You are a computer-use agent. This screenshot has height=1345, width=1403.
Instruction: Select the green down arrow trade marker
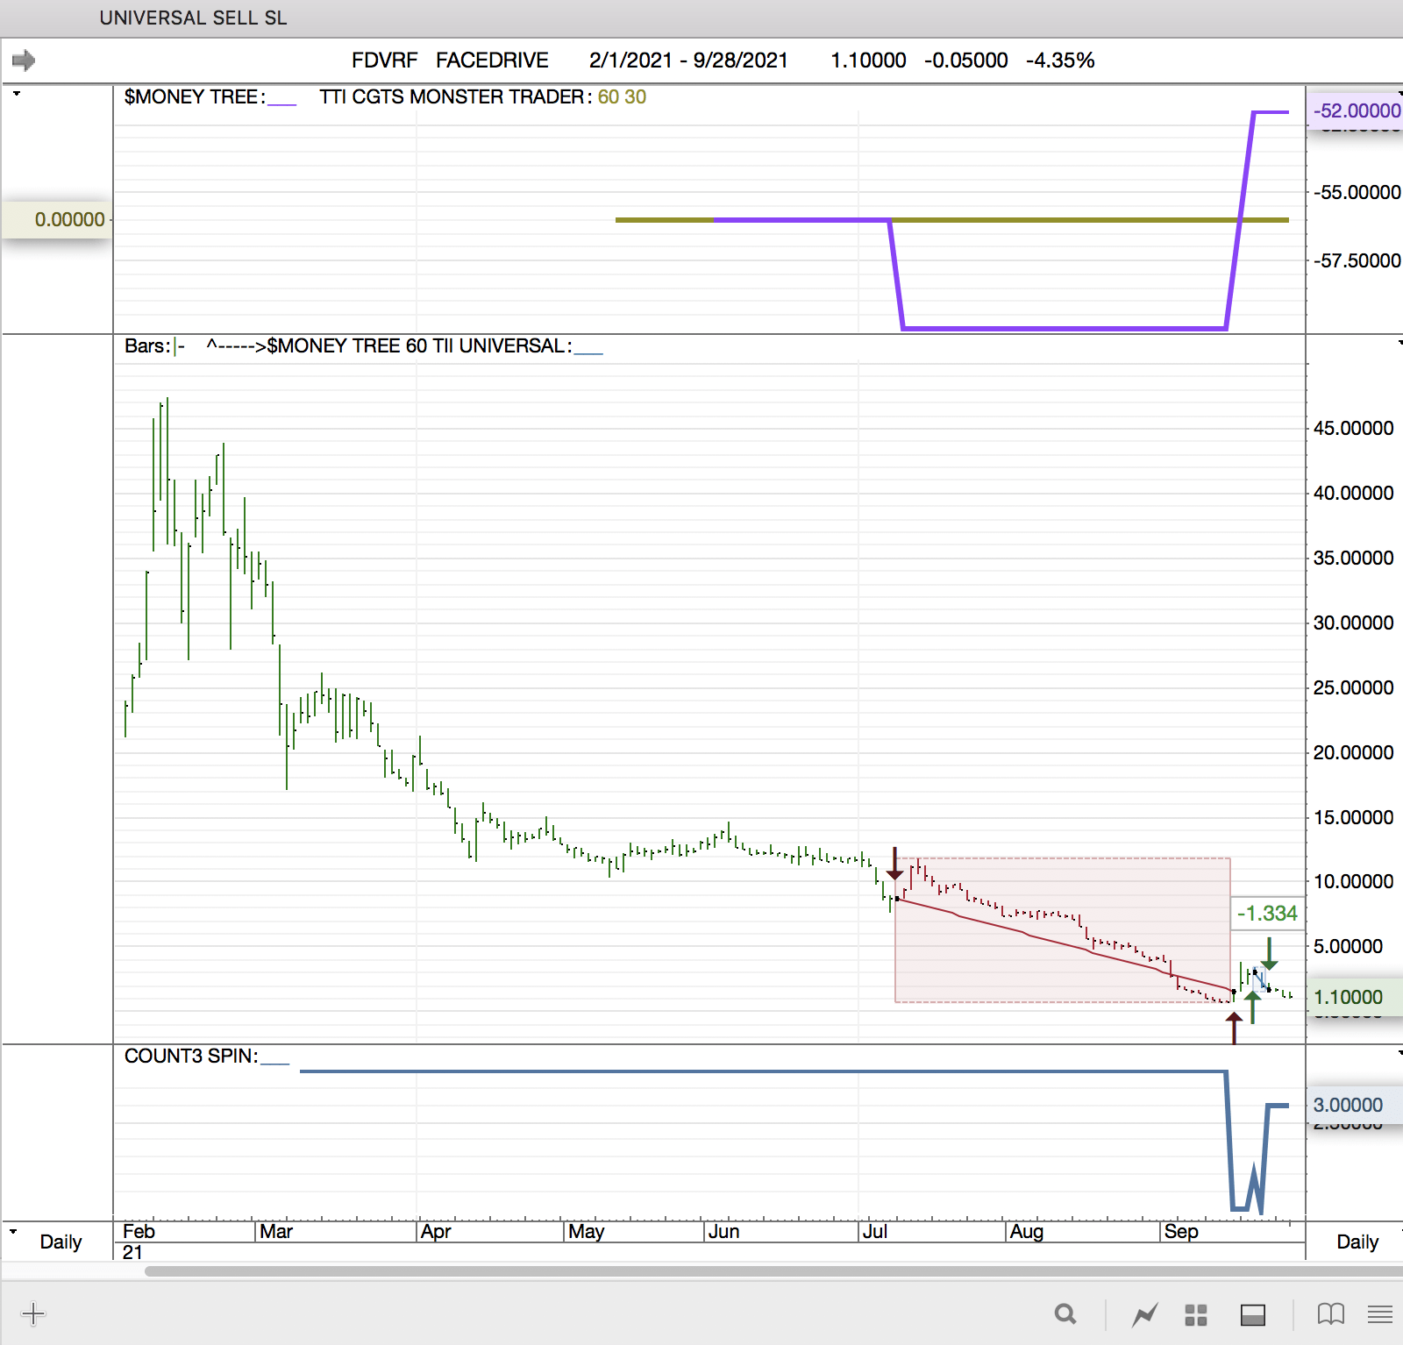tap(1270, 953)
